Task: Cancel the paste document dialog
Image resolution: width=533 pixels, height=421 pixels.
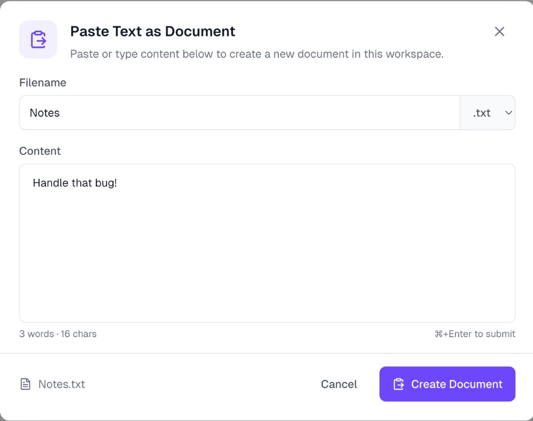Action: coord(339,385)
